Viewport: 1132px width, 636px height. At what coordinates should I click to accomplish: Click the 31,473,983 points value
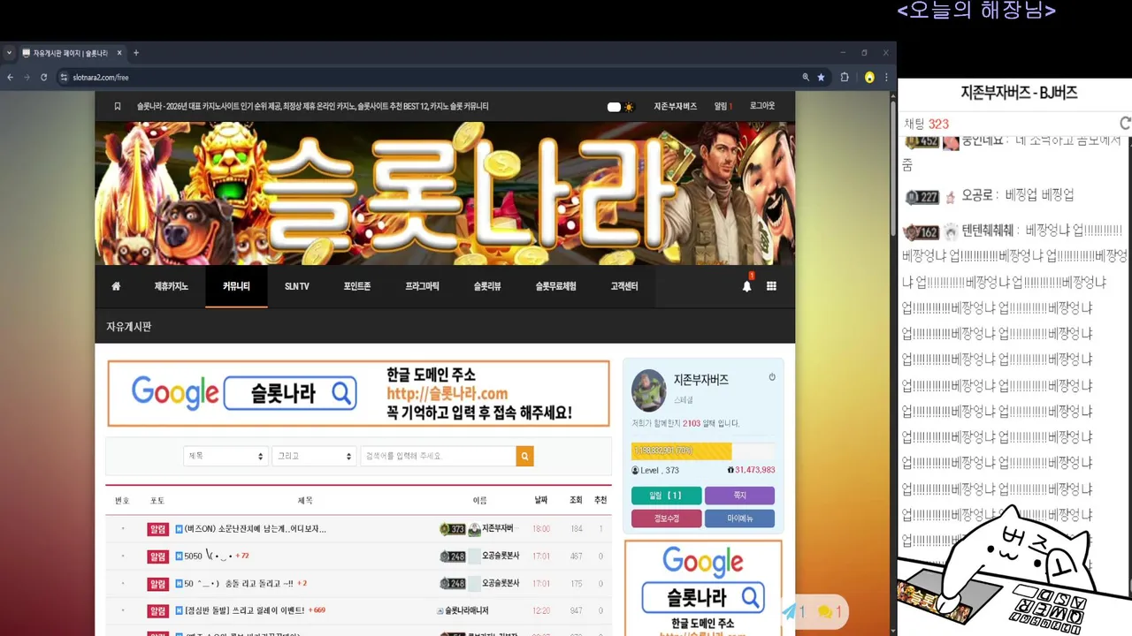point(754,470)
